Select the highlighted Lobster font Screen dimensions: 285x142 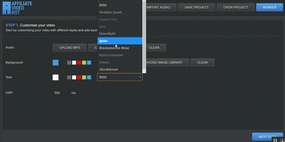tap(120, 41)
